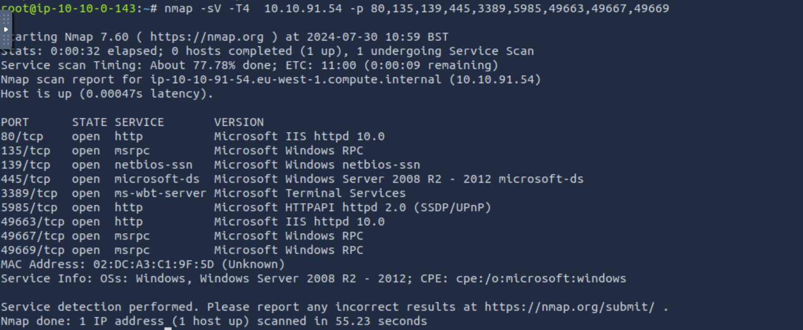Click the terminal cursor on the last line
Image resolution: width=803 pixels, height=330 pixels.
pos(168,328)
